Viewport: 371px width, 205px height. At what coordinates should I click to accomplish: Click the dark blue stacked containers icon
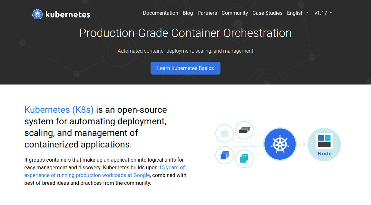click(x=225, y=155)
